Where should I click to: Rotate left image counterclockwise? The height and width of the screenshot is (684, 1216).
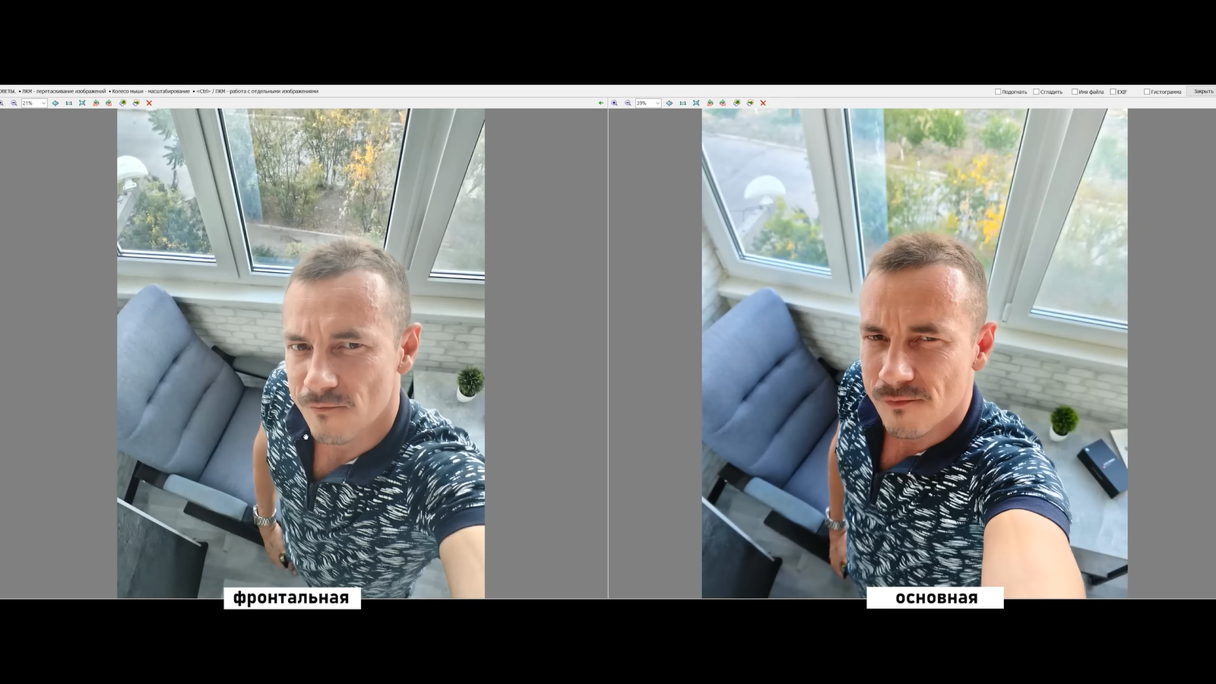[96, 103]
